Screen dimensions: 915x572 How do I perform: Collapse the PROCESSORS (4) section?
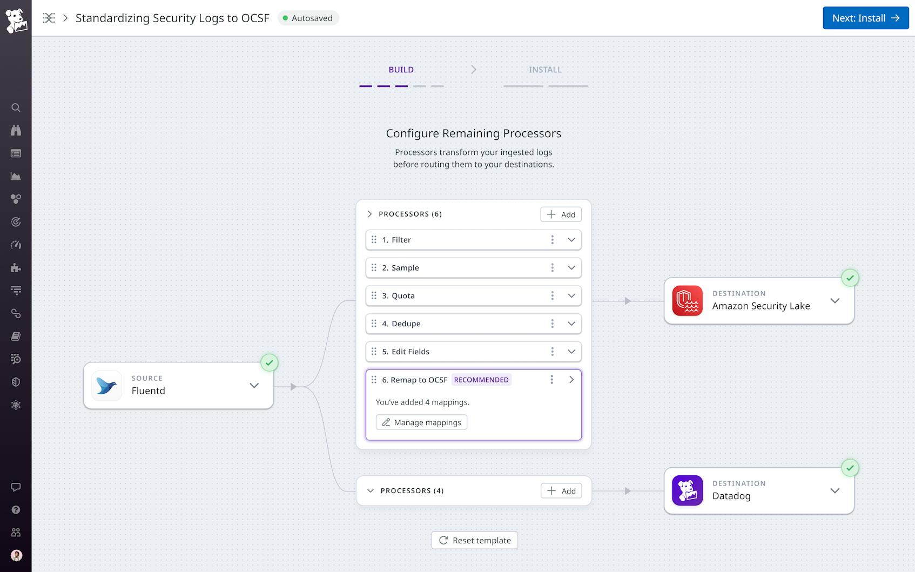point(370,490)
